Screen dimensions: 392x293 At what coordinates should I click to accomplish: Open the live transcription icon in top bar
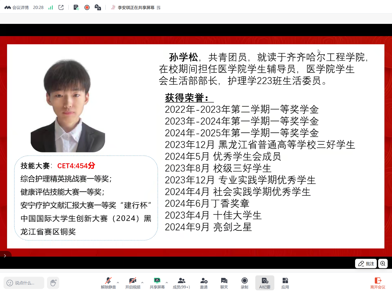pyautogui.click(x=98, y=8)
